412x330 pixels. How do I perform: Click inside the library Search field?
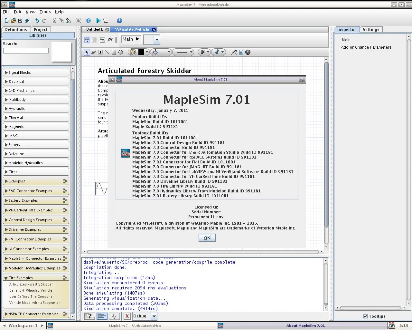[26, 51]
